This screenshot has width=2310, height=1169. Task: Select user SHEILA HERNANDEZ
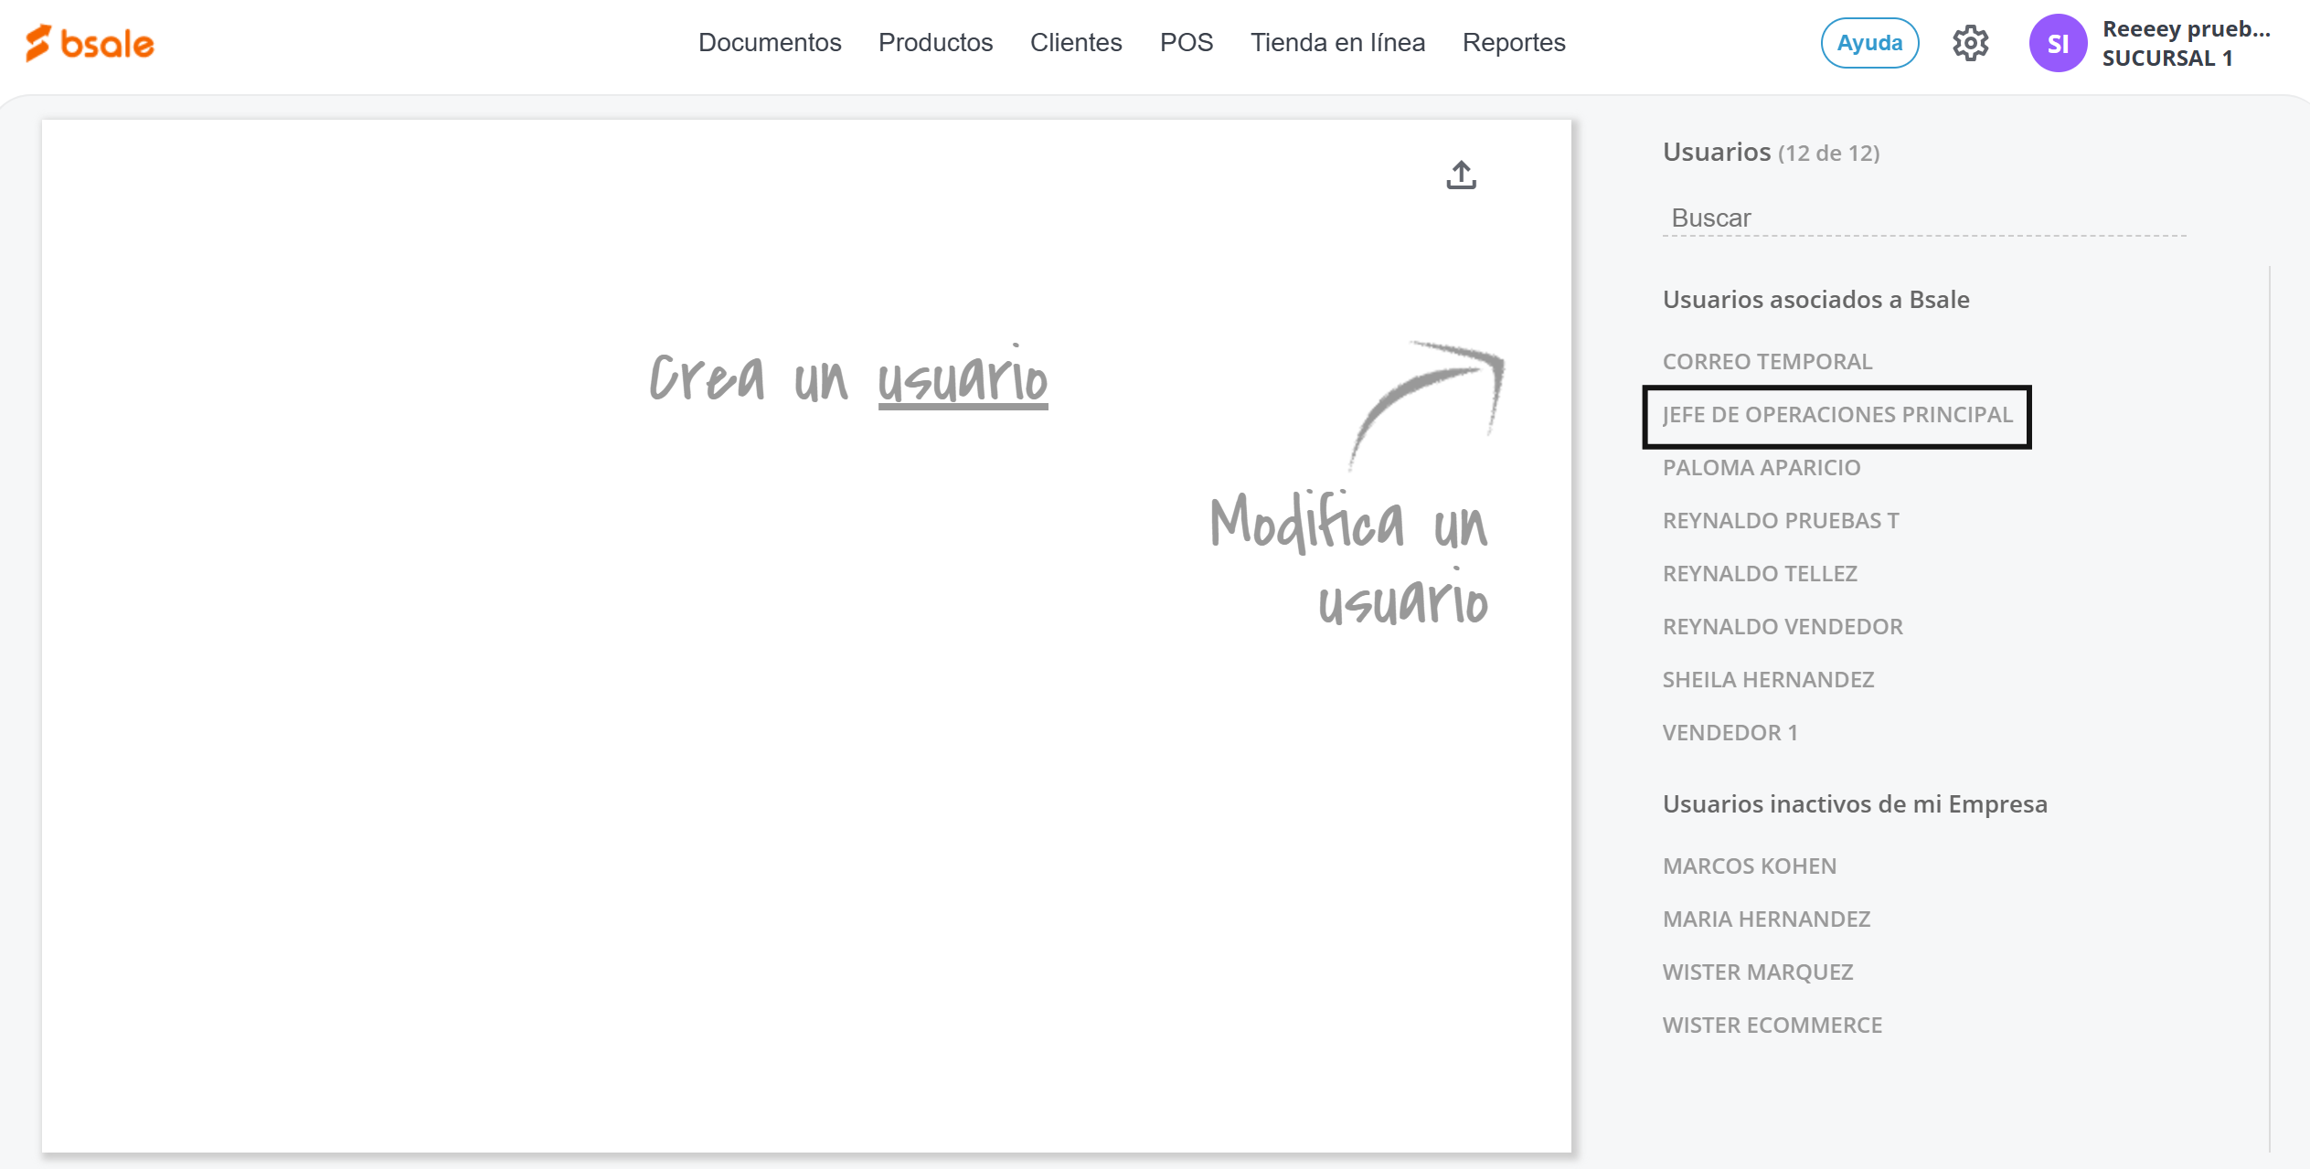pyautogui.click(x=1767, y=680)
